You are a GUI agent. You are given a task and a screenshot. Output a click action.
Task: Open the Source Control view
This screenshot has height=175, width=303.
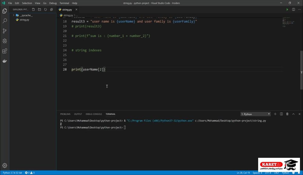[5, 31]
